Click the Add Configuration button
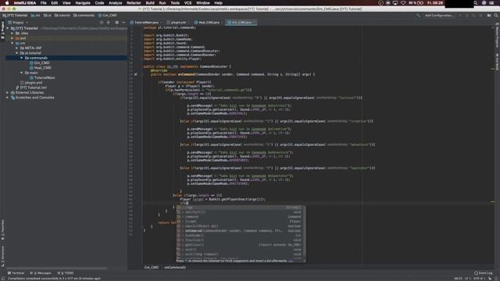This screenshot has height=281, width=500. pyautogui.click(x=439, y=16)
